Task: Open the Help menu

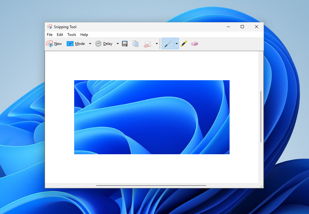Action: 84,34
